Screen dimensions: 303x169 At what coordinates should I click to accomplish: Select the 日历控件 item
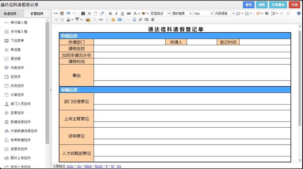click(x=17, y=85)
